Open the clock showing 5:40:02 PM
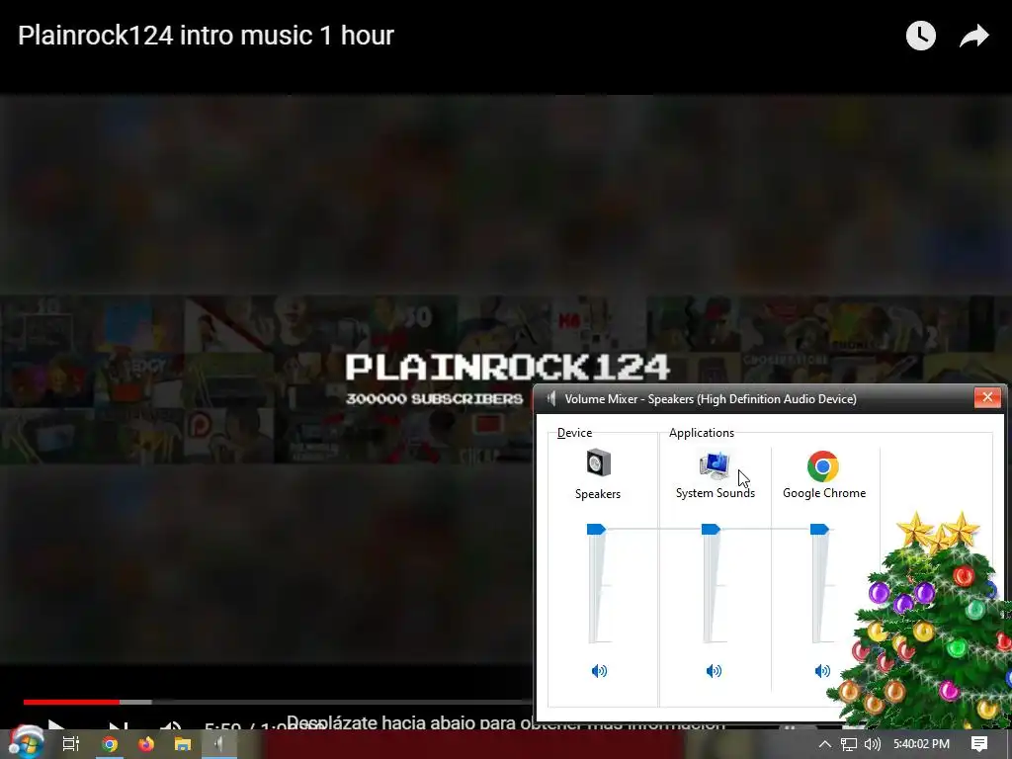The height and width of the screenshot is (759, 1012). 921,744
